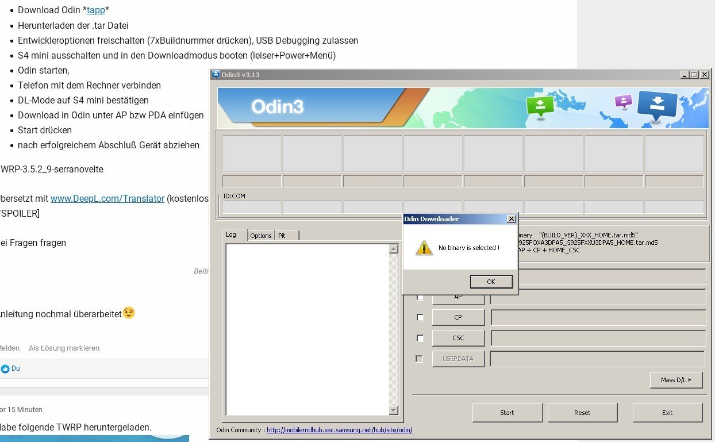Click the CSC file path field
715x442 pixels.
(x=598, y=338)
